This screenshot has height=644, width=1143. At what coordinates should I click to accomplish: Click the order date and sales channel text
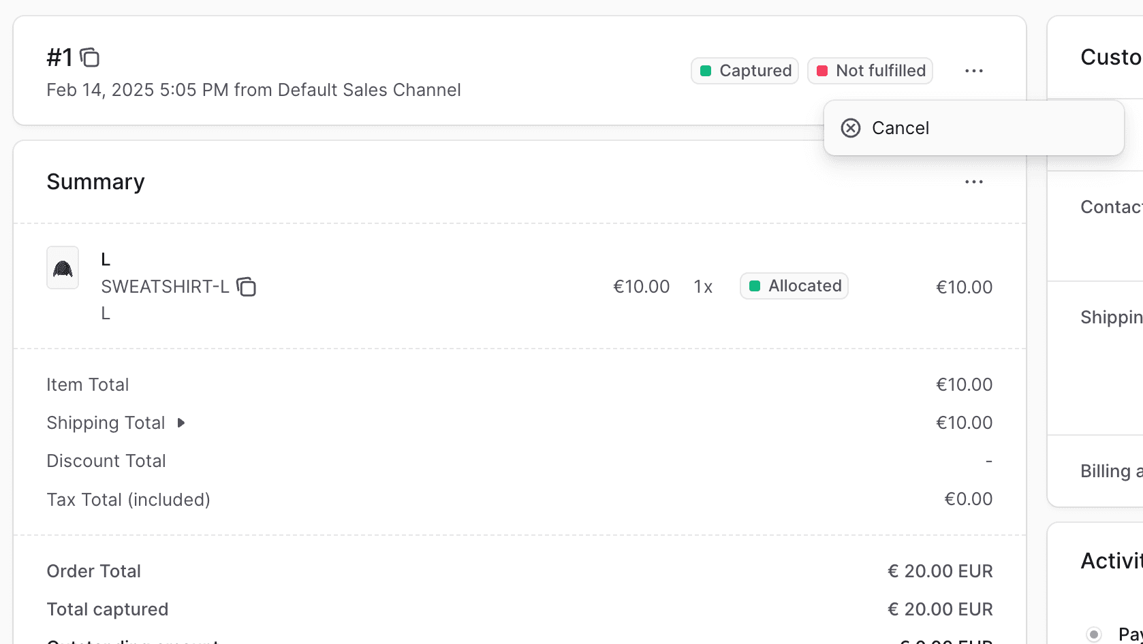pyautogui.click(x=253, y=90)
